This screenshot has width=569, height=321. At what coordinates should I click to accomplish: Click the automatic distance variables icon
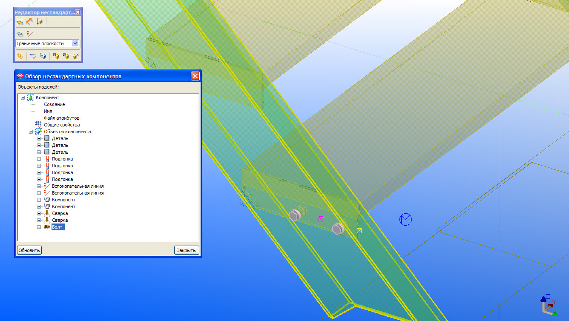(40, 21)
